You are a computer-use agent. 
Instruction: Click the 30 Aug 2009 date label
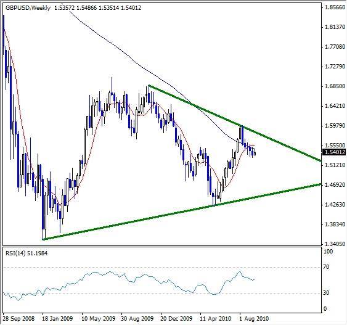point(137,319)
